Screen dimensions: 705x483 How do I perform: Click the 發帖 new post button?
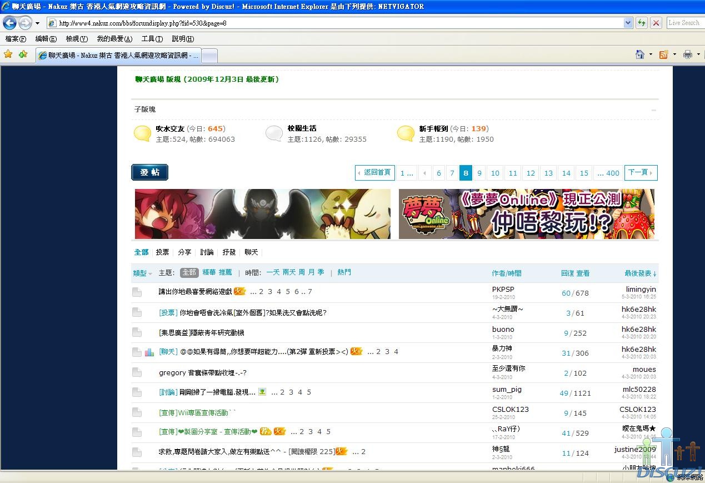tap(149, 172)
